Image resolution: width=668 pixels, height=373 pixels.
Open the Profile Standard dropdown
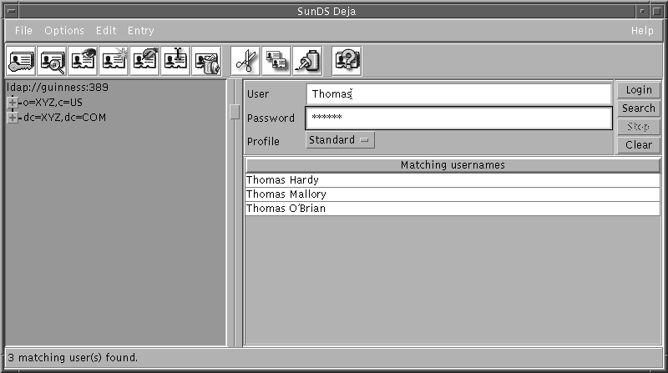(340, 140)
